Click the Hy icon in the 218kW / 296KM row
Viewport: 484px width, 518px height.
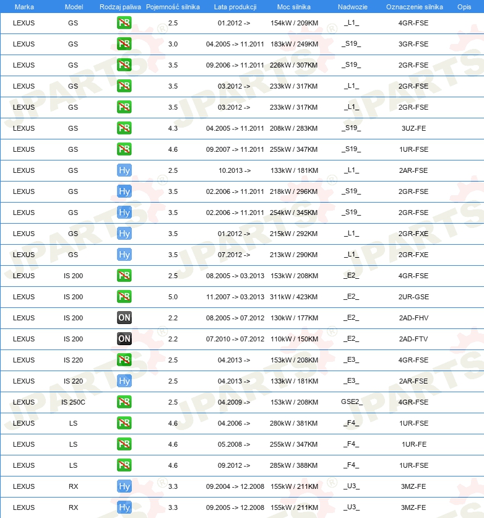[x=124, y=191]
